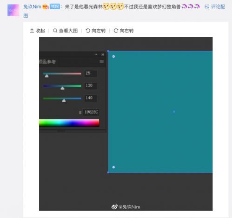Click the green slider handle

62,88
